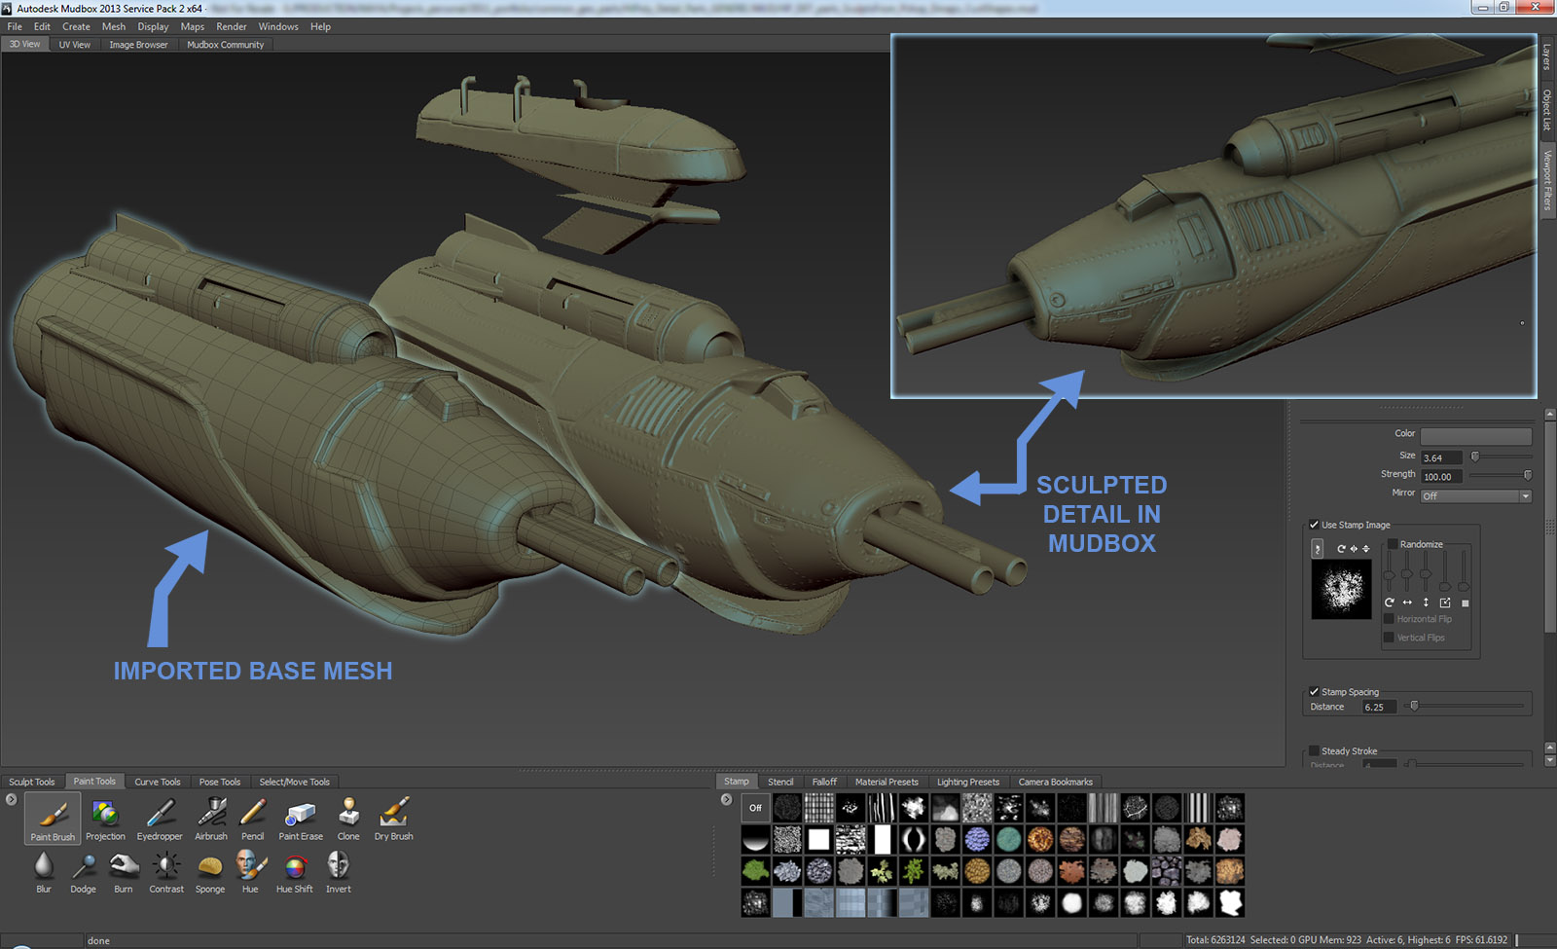Activate the Paint Erase tool
Viewport: 1557px width, 949px height.
coord(301,818)
